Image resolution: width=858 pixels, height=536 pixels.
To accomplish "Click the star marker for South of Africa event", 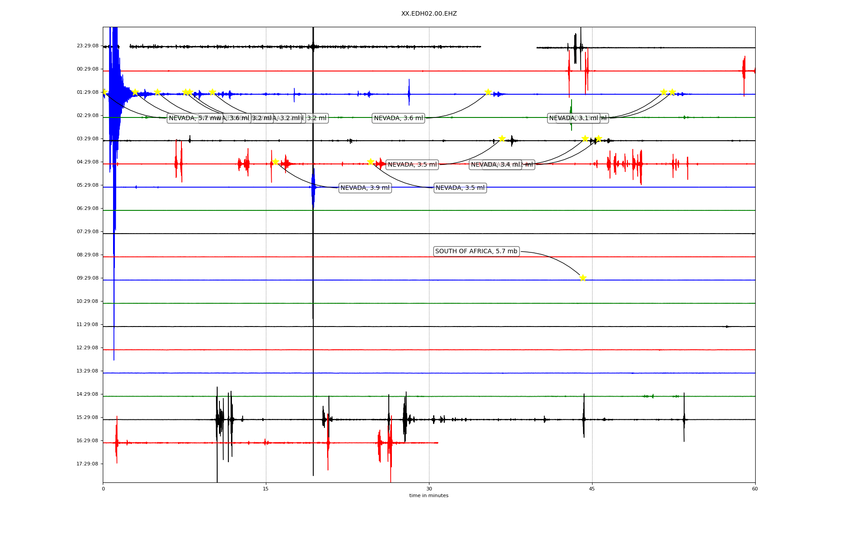I will tap(583, 278).
